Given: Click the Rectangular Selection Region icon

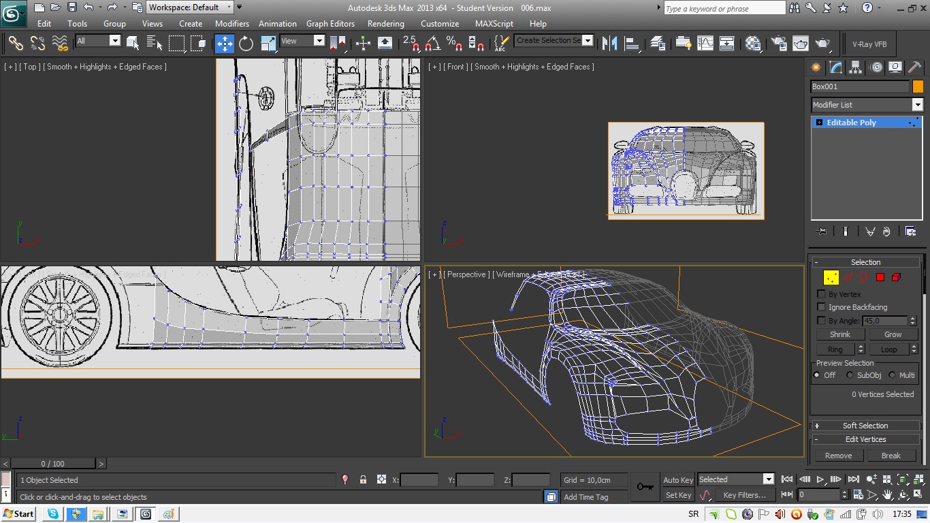Looking at the screenshot, I should [x=177, y=44].
